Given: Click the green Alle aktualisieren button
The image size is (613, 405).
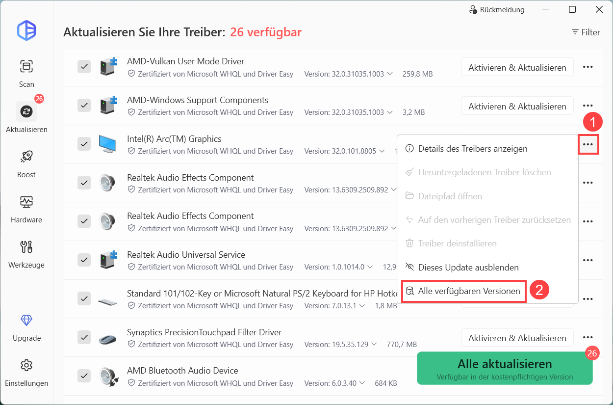Looking at the screenshot, I should tap(505, 368).
